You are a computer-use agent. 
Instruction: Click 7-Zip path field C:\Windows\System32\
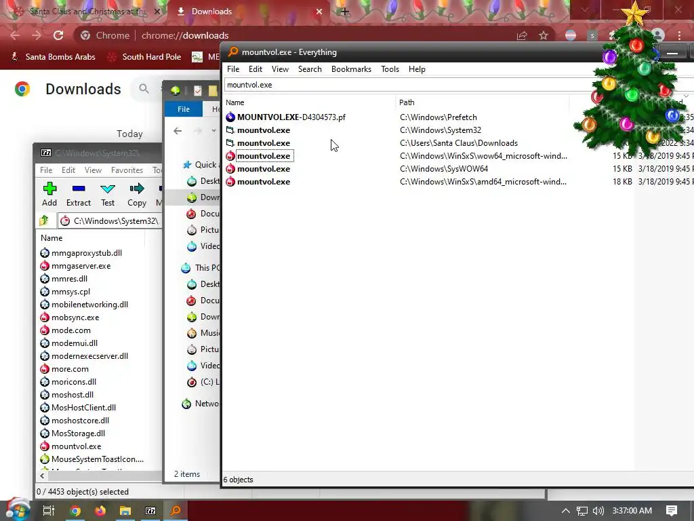(x=110, y=220)
